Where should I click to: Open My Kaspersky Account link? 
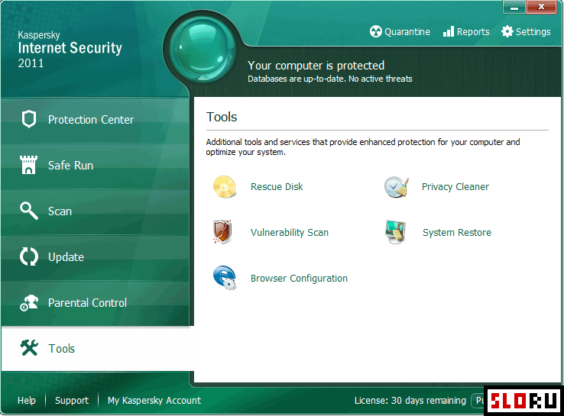[154, 401]
